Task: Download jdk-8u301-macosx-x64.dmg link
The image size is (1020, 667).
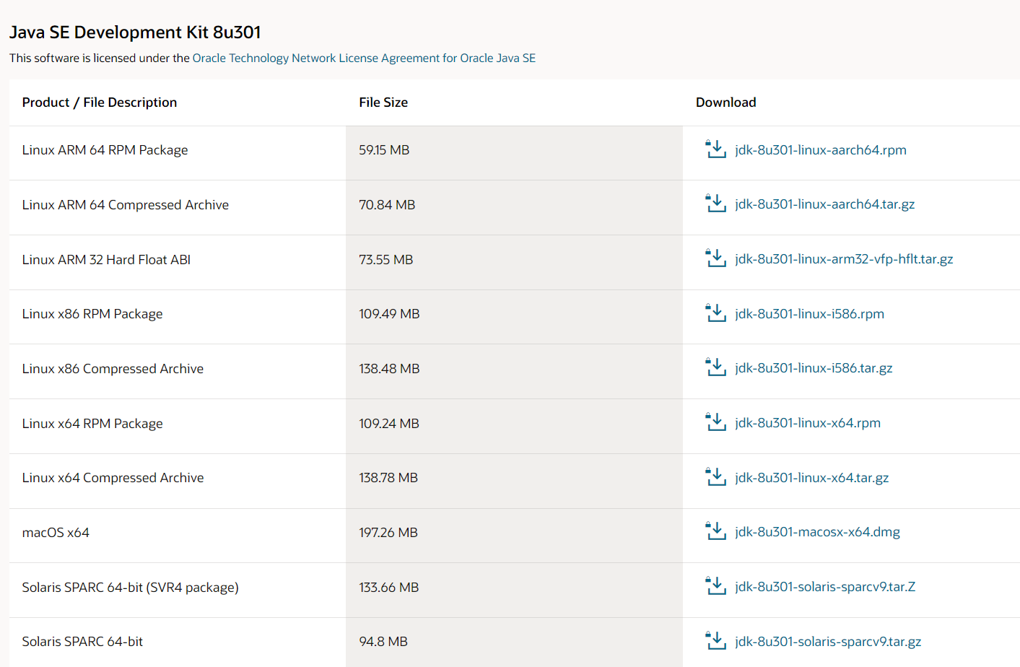Action: (817, 532)
